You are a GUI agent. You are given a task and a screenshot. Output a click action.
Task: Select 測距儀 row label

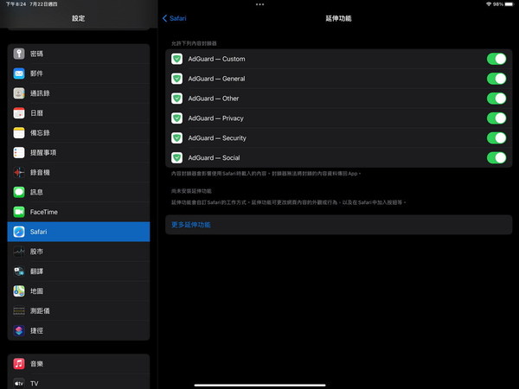(40, 311)
